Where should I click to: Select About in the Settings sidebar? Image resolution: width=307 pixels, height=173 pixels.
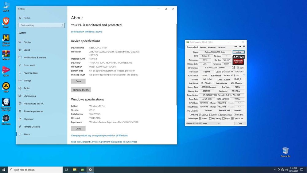click(x=27, y=134)
